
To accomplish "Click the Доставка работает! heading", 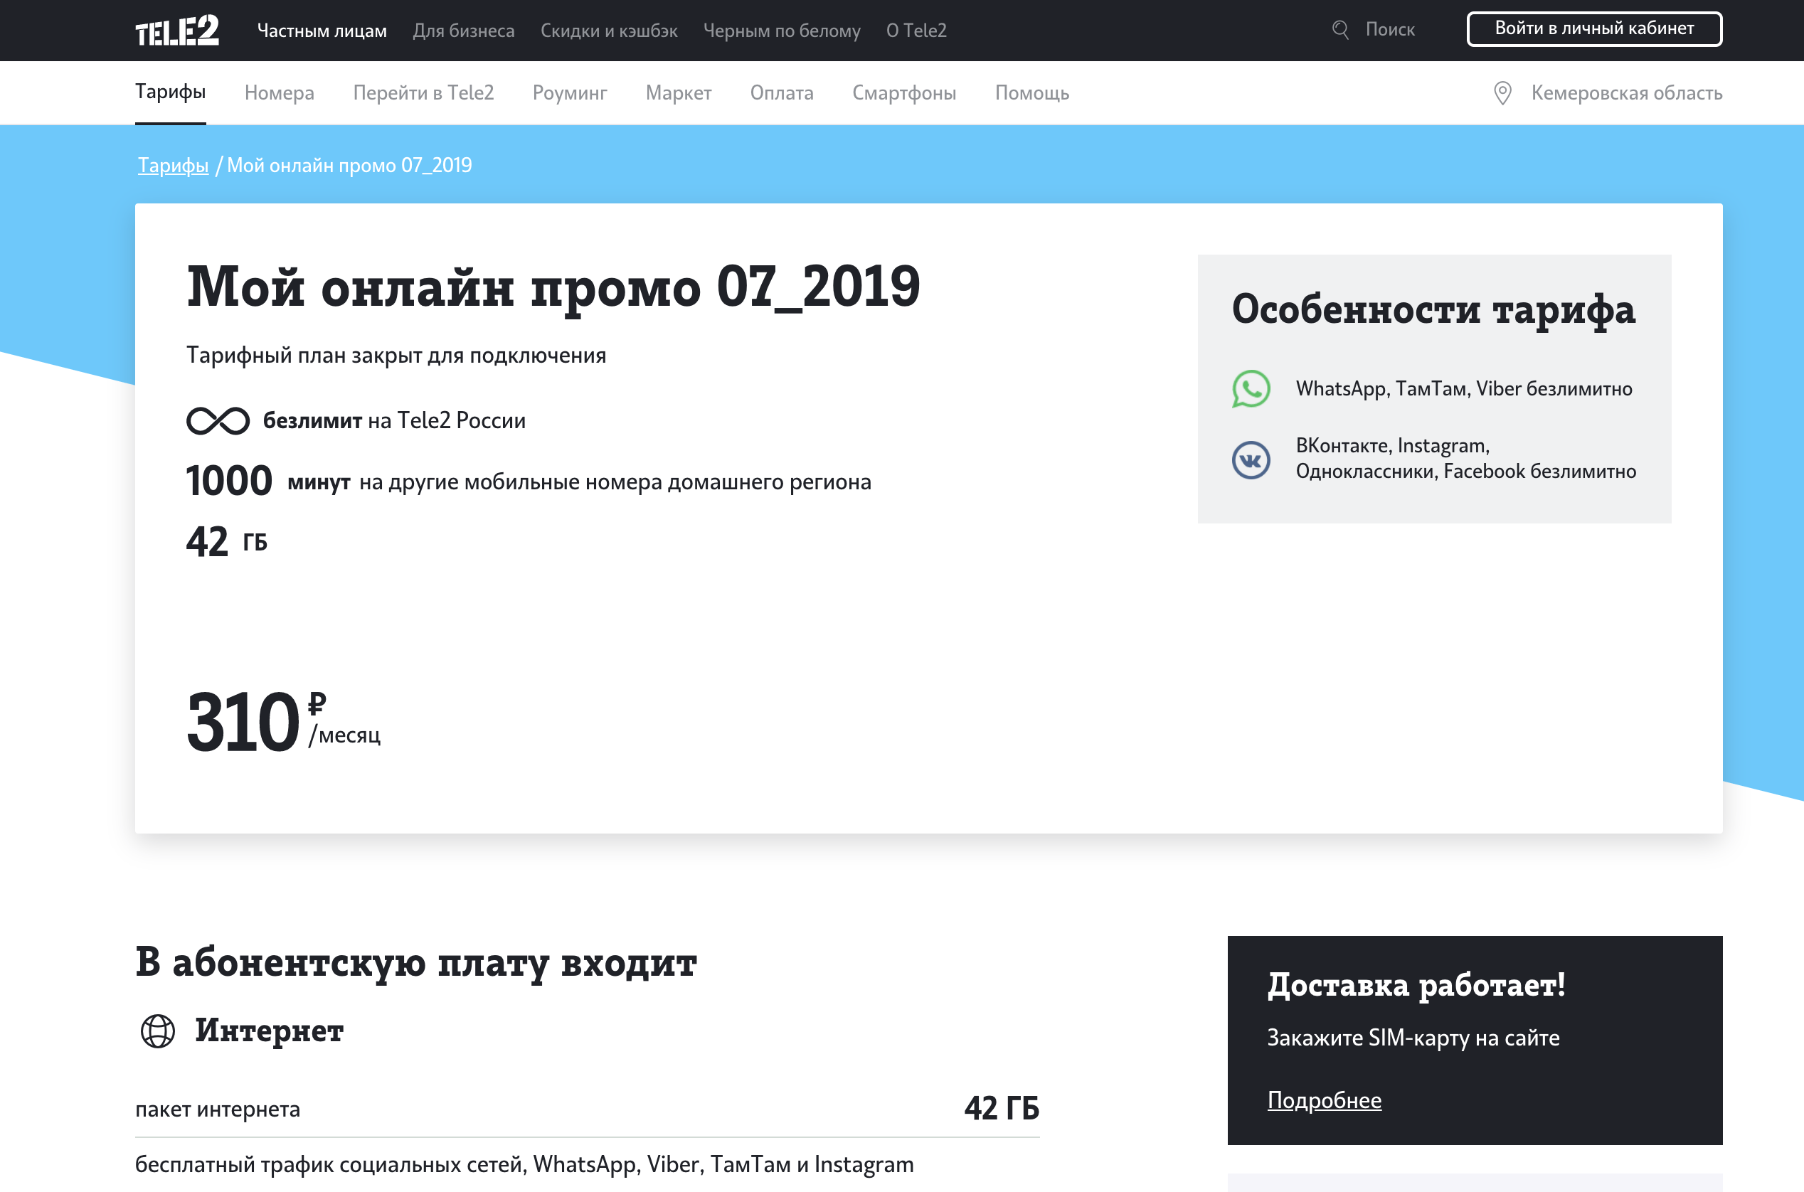I will (x=1416, y=985).
